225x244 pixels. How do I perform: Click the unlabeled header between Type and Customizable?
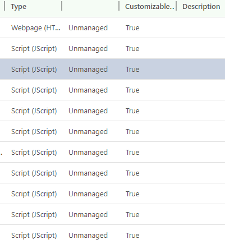(x=90, y=7)
